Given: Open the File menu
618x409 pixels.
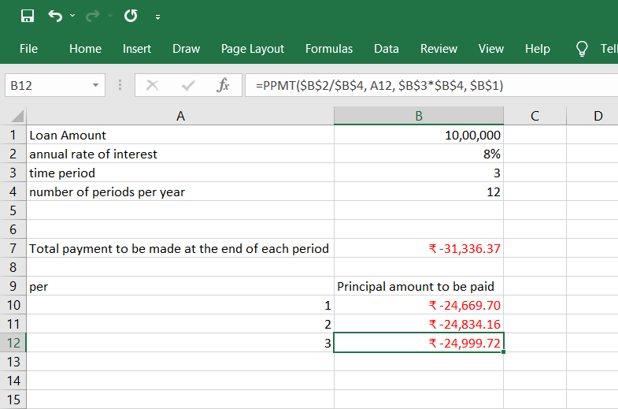Looking at the screenshot, I should coord(28,49).
